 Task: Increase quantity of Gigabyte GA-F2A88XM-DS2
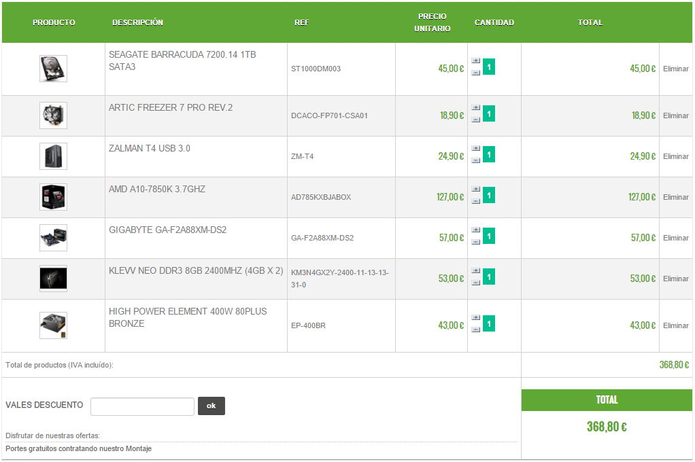[x=475, y=230]
